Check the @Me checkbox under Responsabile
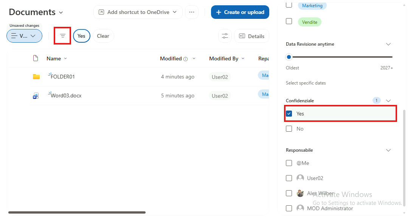The width and height of the screenshot is (416, 220). tap(289, 163)
